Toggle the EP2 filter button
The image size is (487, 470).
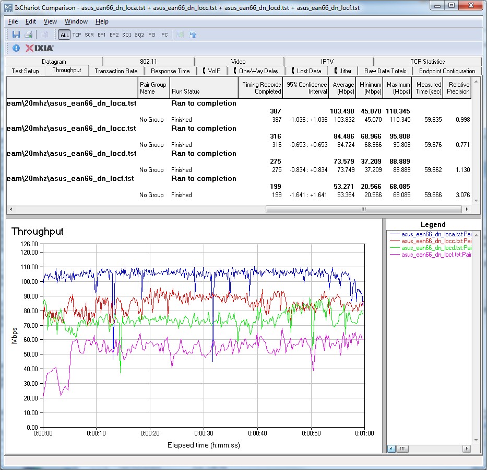pos(114,35)
